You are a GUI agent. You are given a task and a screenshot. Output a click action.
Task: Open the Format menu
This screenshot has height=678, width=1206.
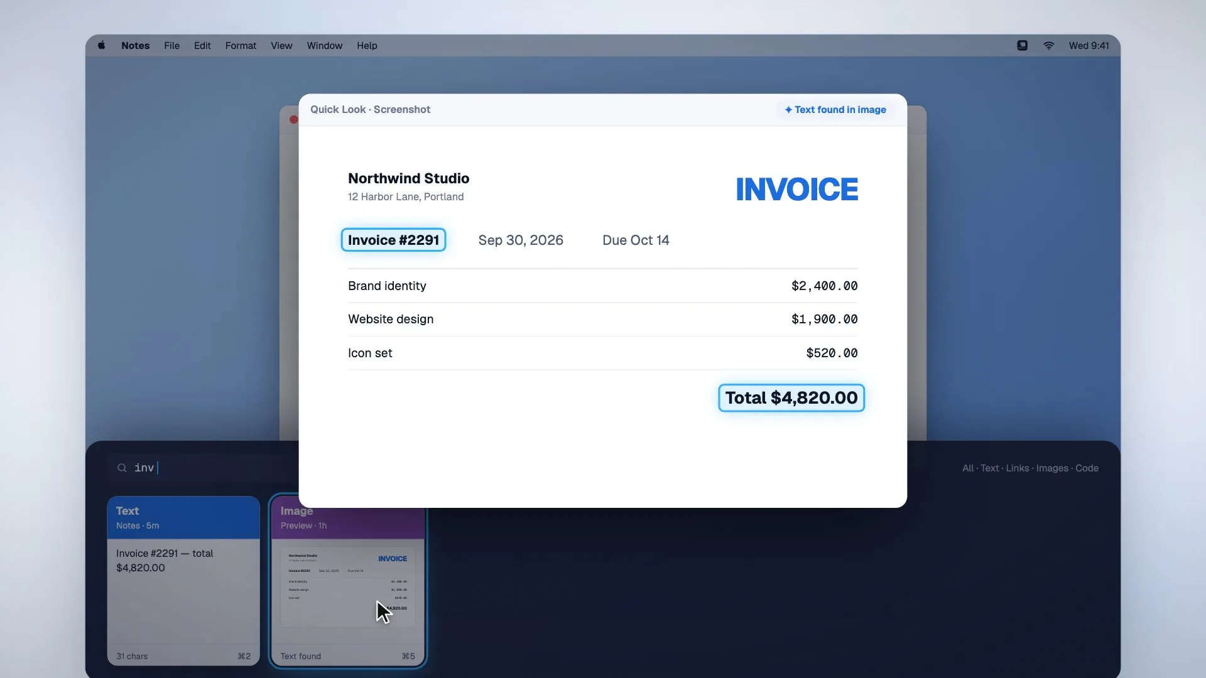241,45
